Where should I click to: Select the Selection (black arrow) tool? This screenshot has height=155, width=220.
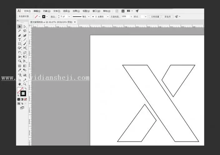[19, 27]
